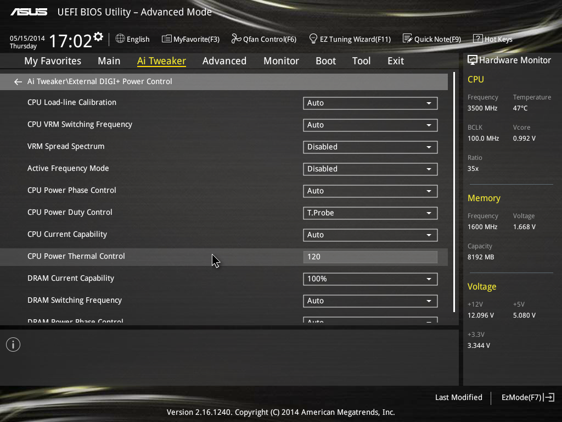Viewport: 562px width, 422px height.
Task: Select DRAM Current Capability label
Action: [71, 278]
